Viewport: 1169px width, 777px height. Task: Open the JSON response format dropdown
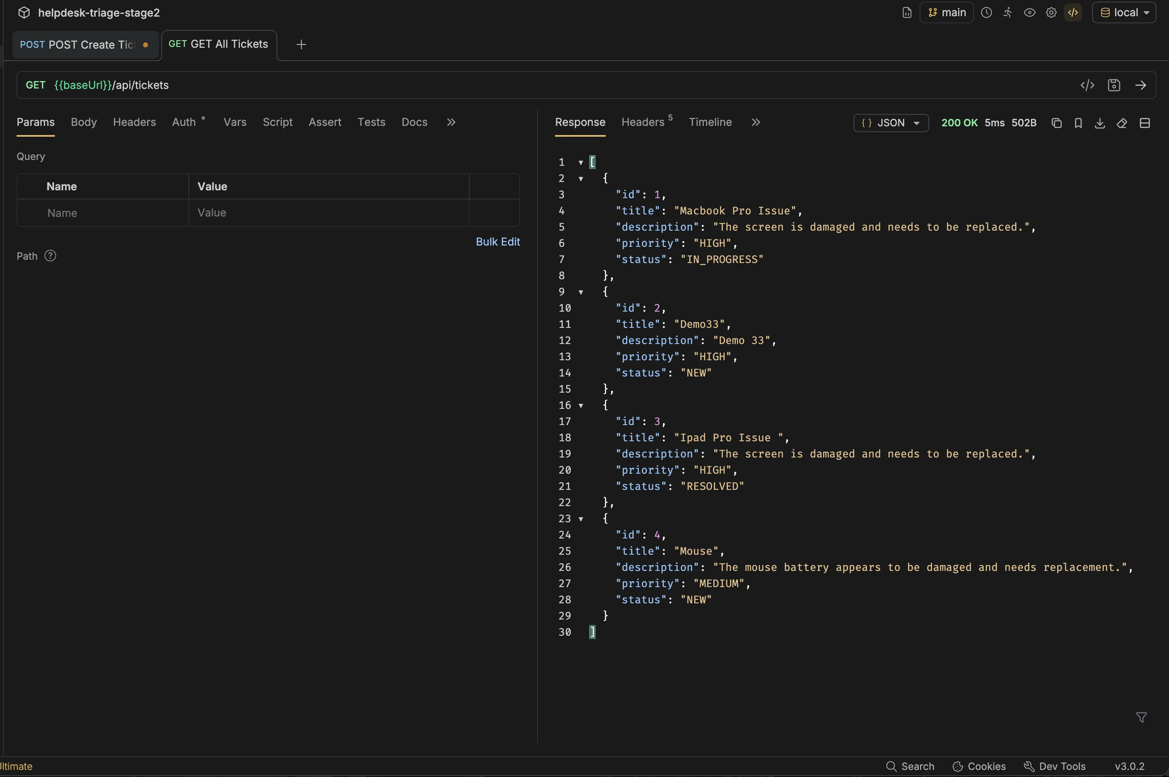click(x=891, y=123)
